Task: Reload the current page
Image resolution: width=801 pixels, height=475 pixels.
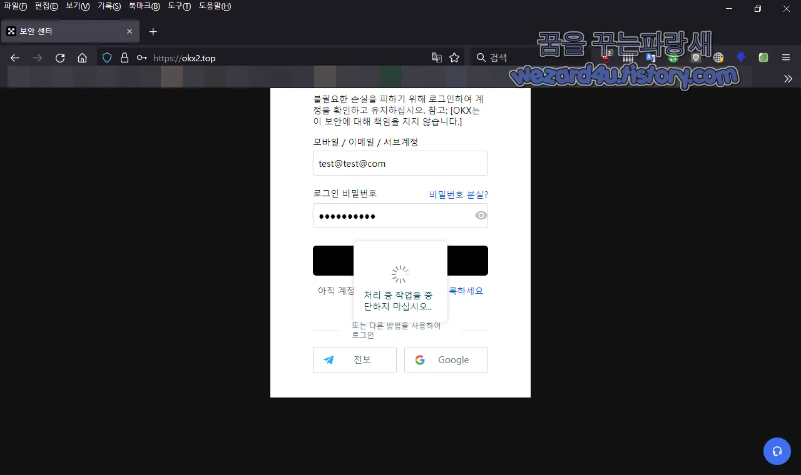Action: (59, 57)
